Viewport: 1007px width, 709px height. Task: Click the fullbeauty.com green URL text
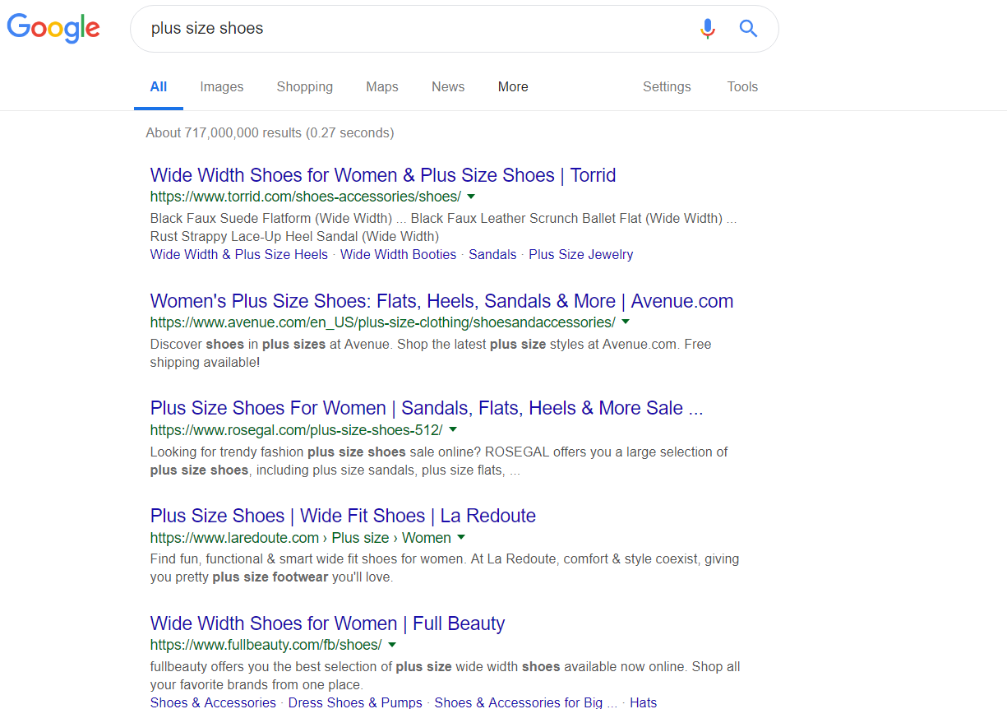tap(266, 645)
